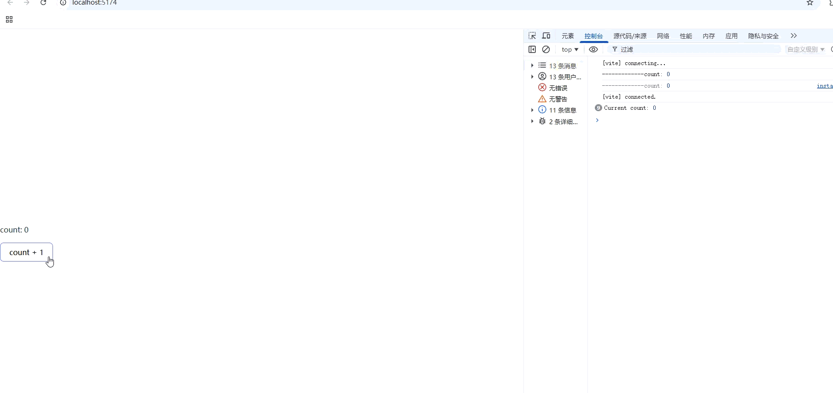Show more DevTools tabs with the chevrons
833x393 pixels.
[793, 36]
